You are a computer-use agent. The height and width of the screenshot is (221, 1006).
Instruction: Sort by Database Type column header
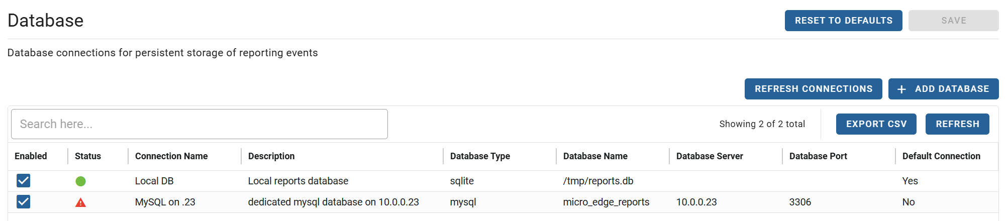point(480,156)
